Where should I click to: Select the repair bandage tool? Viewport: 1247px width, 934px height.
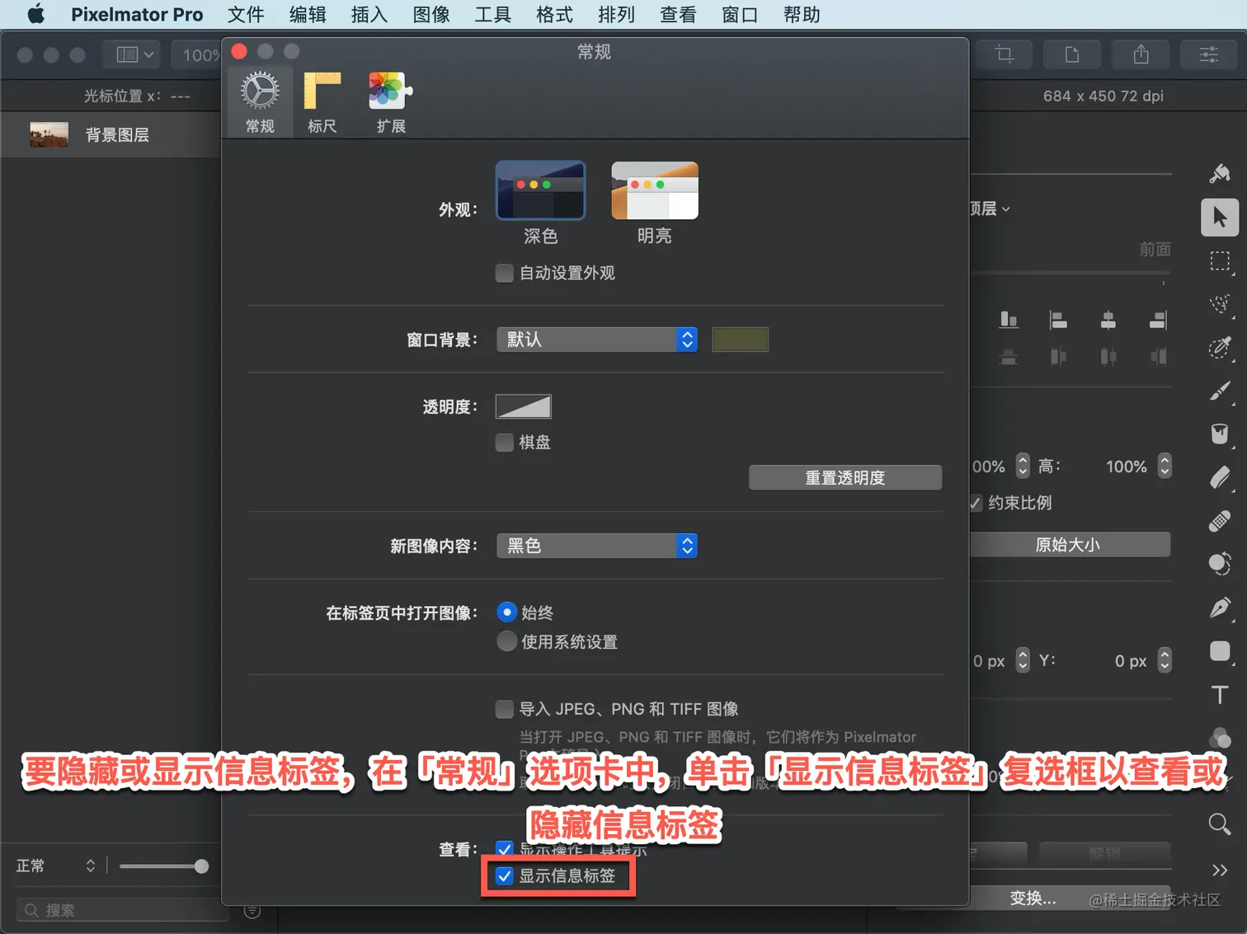[1220, 521]
